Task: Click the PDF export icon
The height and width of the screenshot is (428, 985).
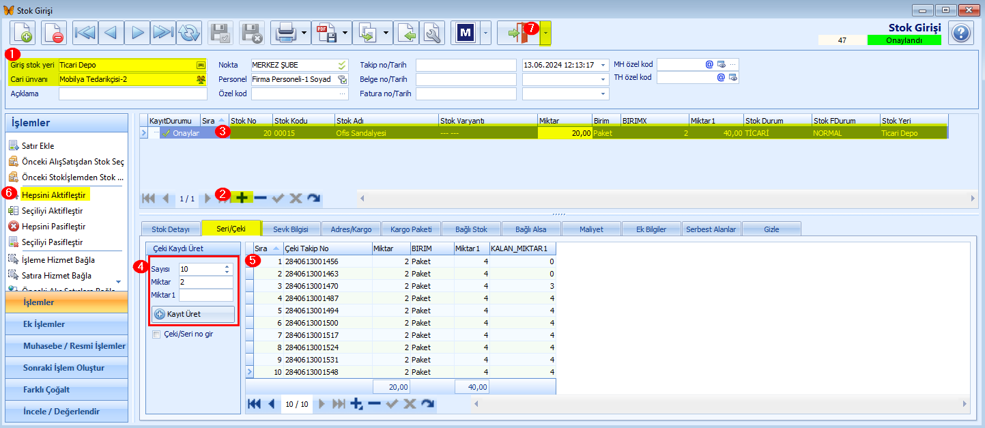Action: 326,33
